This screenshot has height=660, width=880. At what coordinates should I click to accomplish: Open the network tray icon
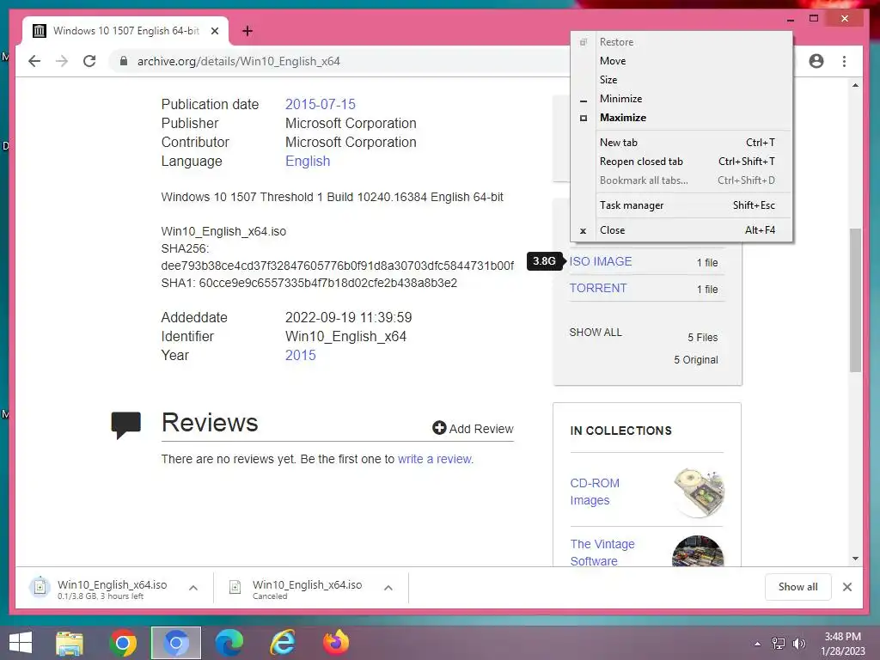[x=779, y=644]
